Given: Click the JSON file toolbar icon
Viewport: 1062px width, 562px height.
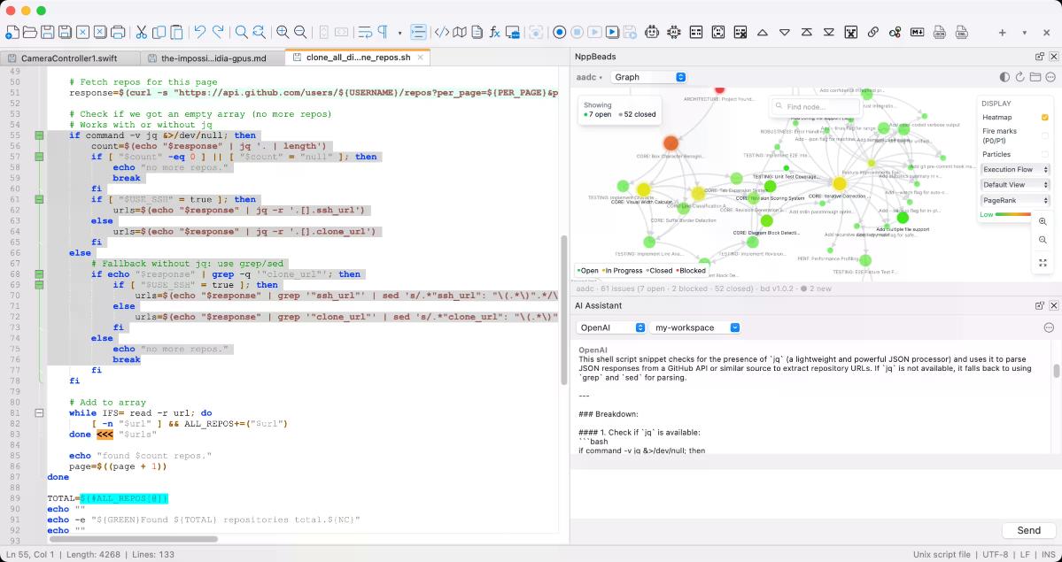Looking at the screenshot, I should coord(940,32).
